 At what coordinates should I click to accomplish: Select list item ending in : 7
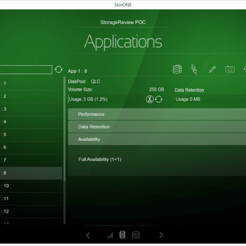click(31, 160)
